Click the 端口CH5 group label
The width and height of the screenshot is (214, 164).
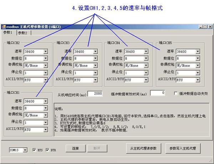pyautogui.click(x=165, y=43)
